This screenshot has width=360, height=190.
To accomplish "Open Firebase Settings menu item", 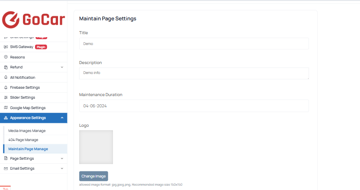I will pyautogui.click(x=33, y=87).
